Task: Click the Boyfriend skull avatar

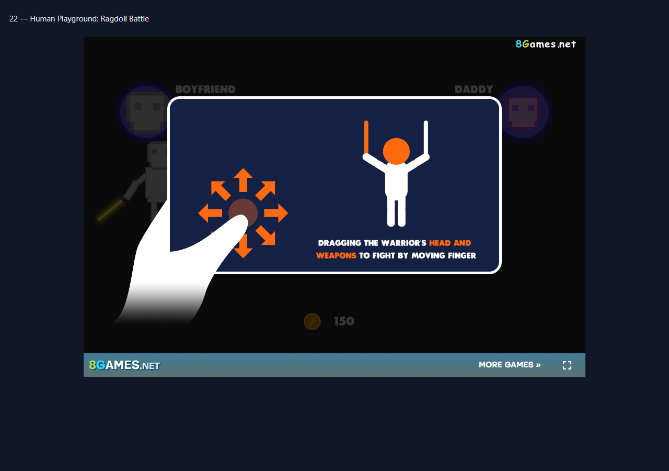Action: click(x=144, y=111)
